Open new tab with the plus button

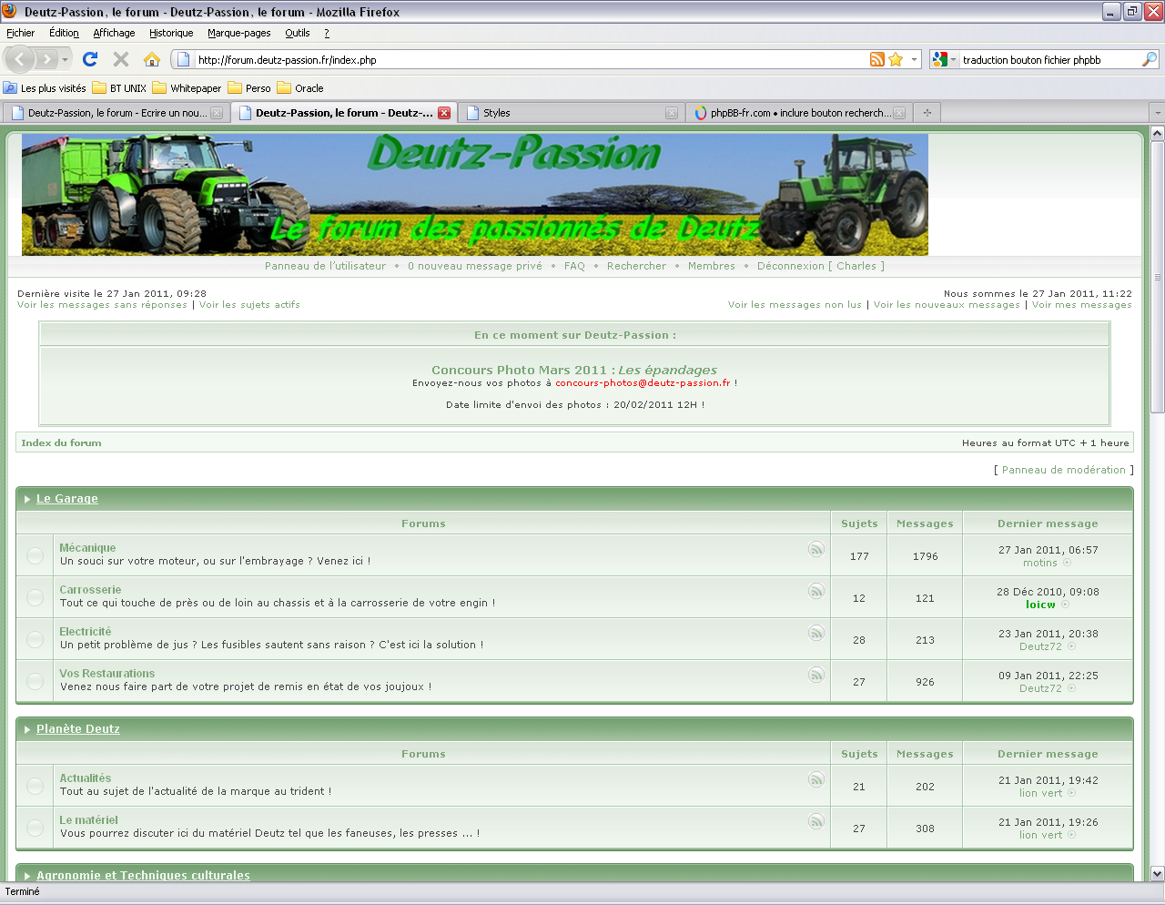pyautogui.click(x=927, y=113)
